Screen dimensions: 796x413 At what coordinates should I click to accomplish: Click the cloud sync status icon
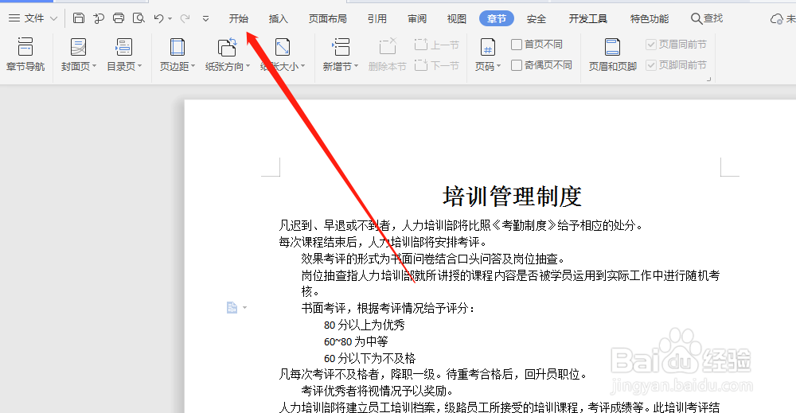777,19
